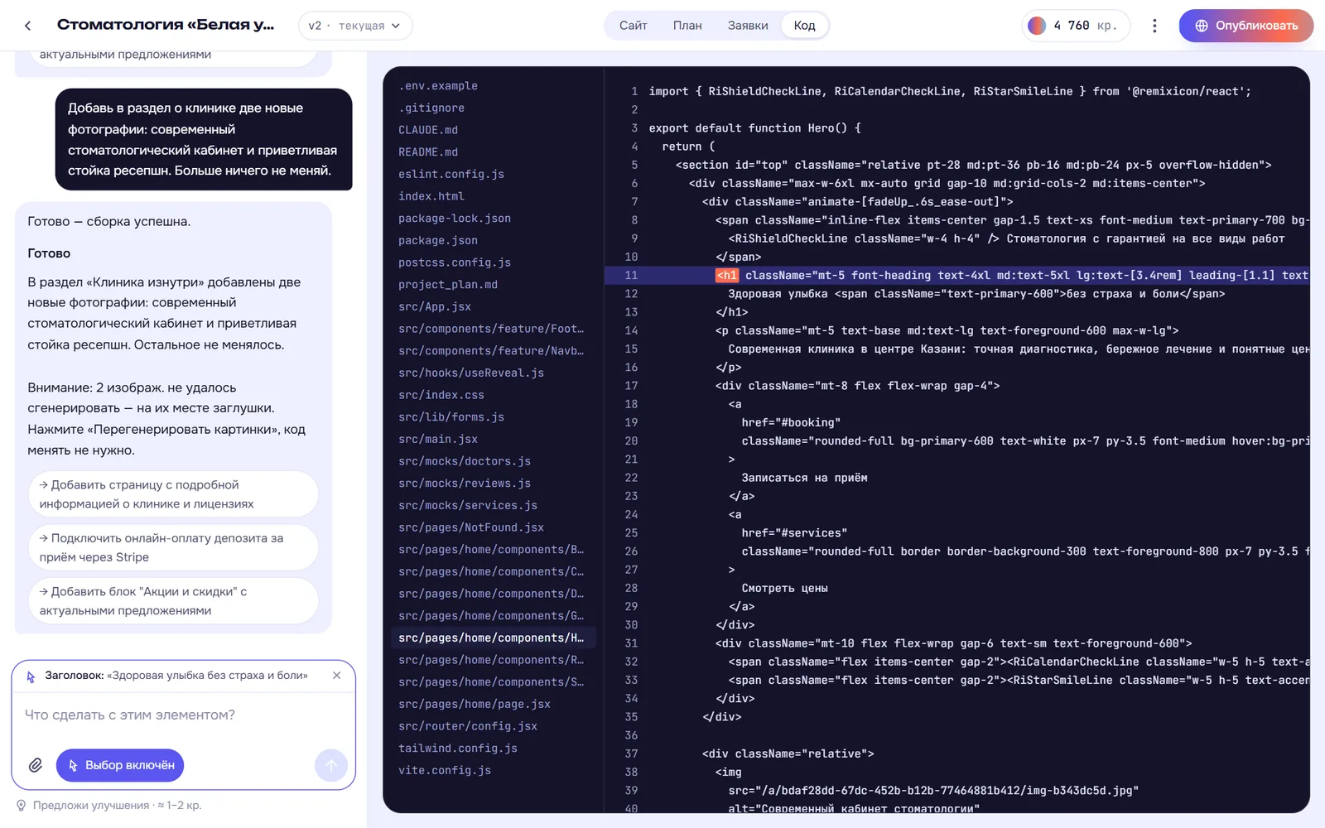Click the lightbulb 'Предложи улучшения' icon

[x=22, y=806]
